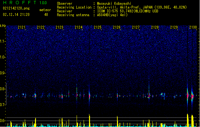Click the 'Receiver' field label
The height and width of the screenshot is (127, 200).
pos(65,11)
